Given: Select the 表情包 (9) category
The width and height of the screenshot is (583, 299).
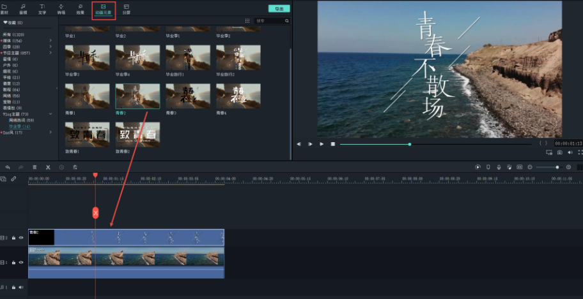Looking at the screenshot, I should point(12,108).
